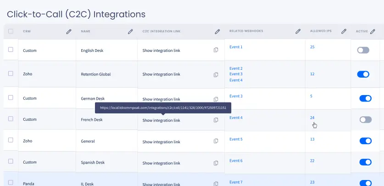The height and width of the screenshot is (186, 384).
Task: Open Event 4 in Retention Global row
Action: pos(236,80)
